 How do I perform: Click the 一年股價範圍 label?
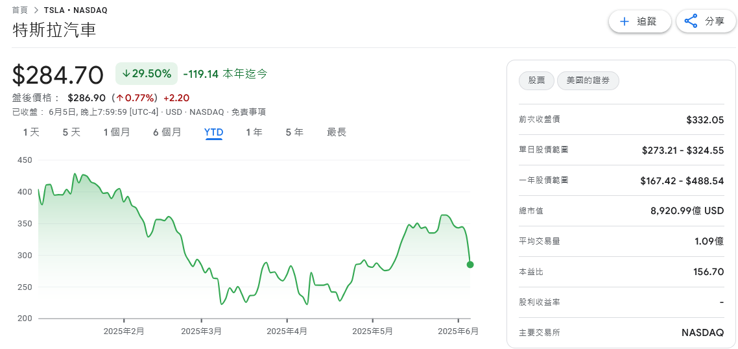coord(543,180)
